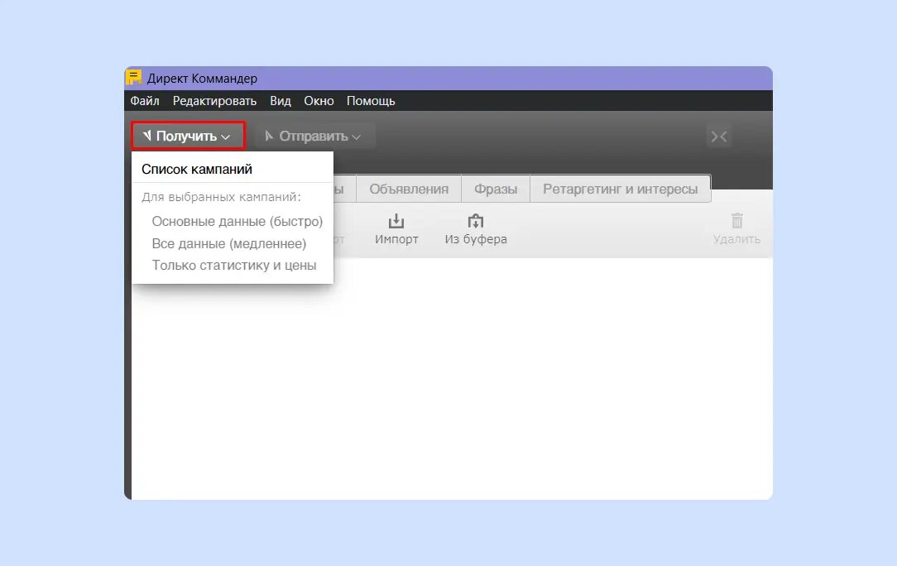Open the Редактировать menu

[214, 101]
